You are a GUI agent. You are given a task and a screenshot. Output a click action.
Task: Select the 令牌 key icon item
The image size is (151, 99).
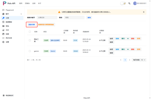coord(12,18)
